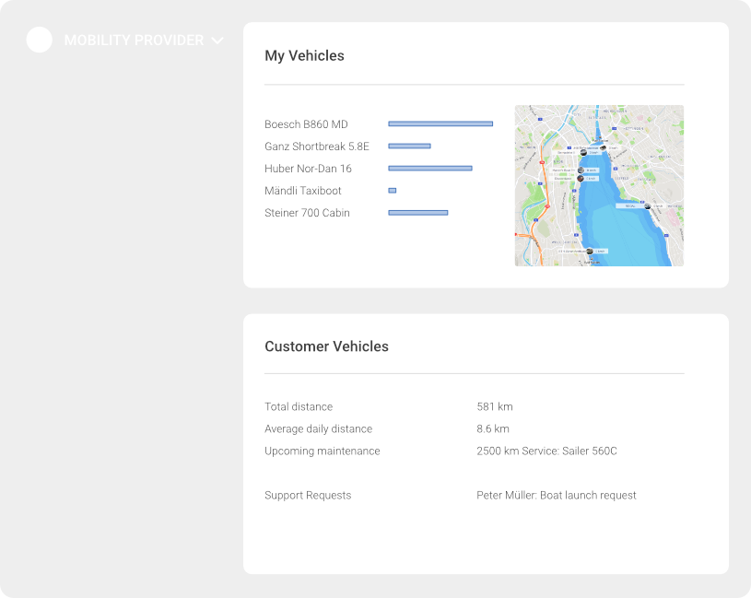
Task: Expand the Mobility Provider dropdown chevron
Action: click(217, 41)
